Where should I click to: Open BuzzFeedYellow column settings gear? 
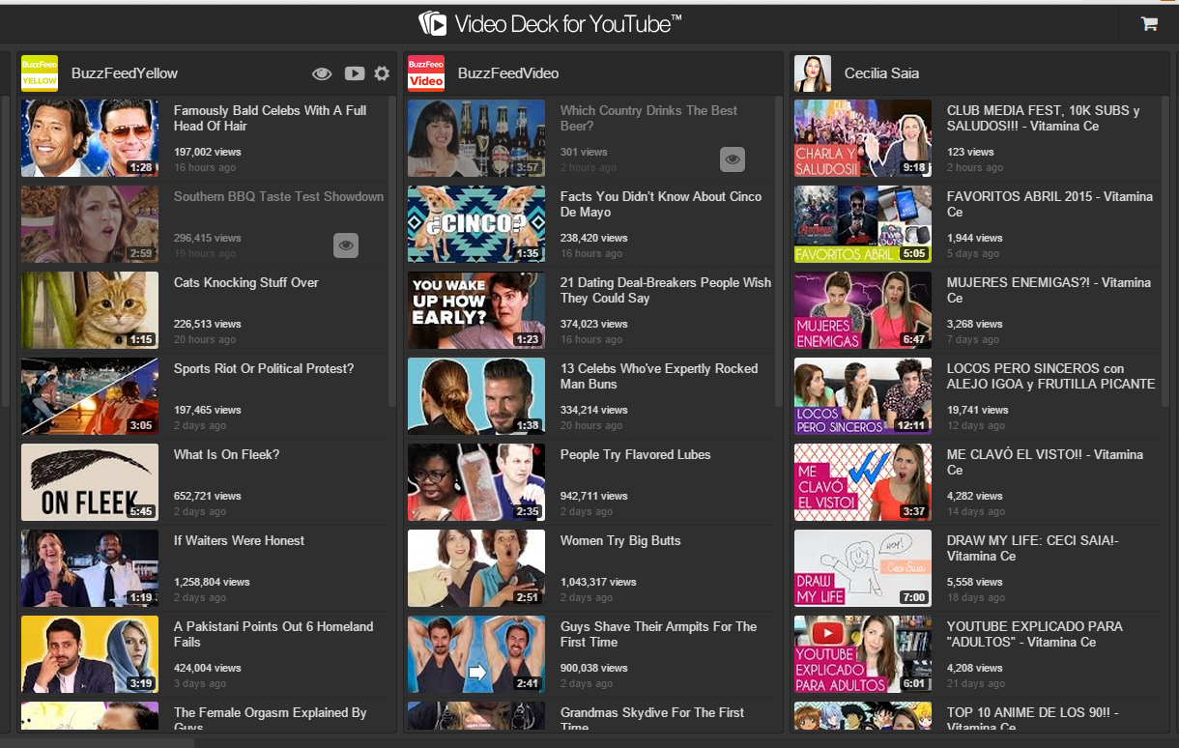click(x=382, y=73)
